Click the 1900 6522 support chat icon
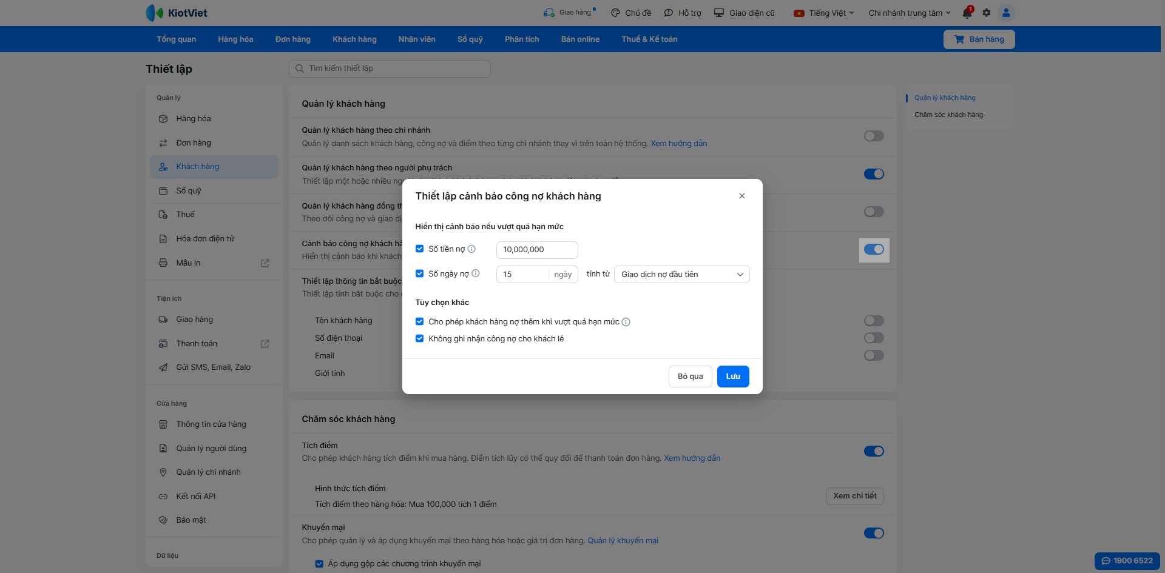 click(1127, 561)
